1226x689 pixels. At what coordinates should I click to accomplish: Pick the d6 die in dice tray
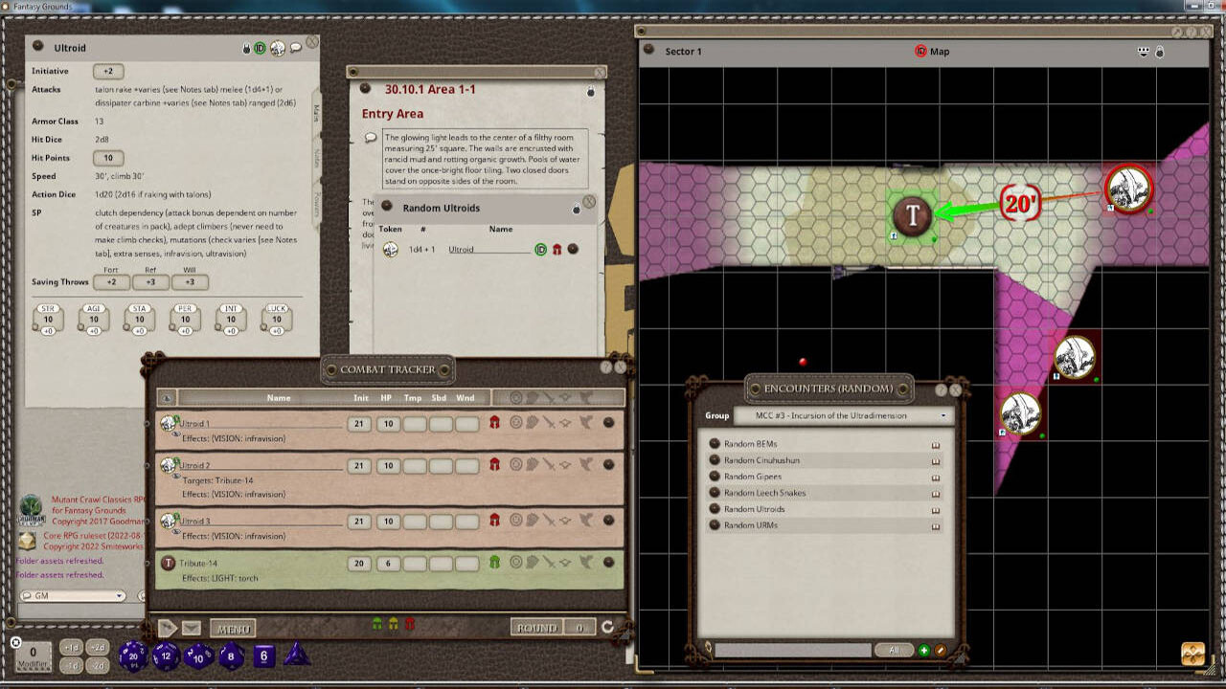[x=264, y=656]
